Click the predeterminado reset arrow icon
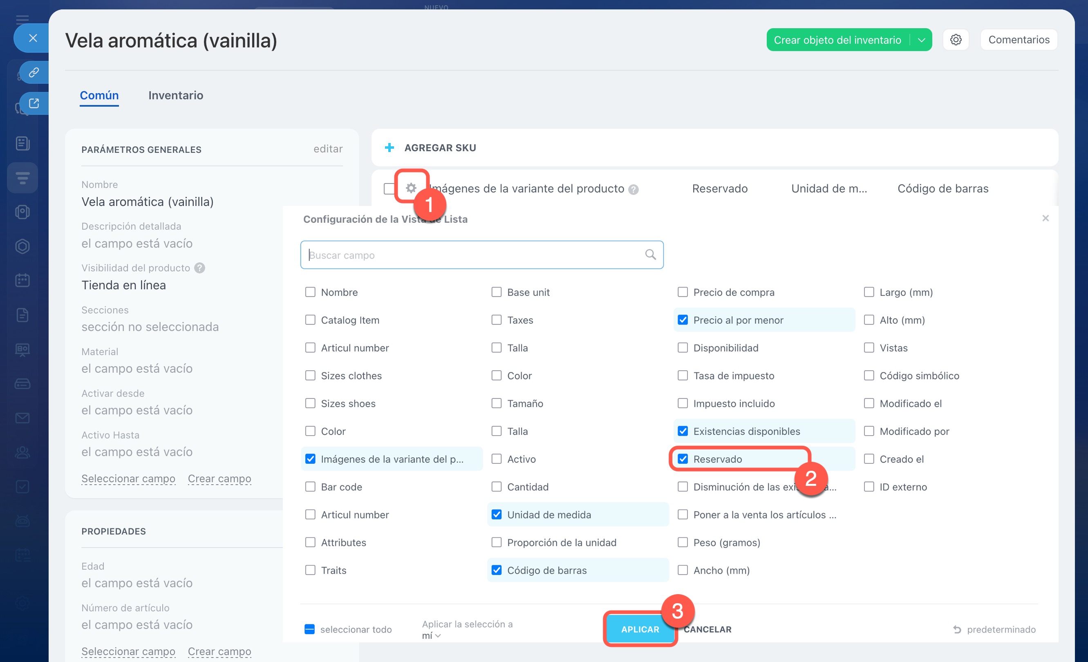The image size is (1088, 662). tap(957, 629)
